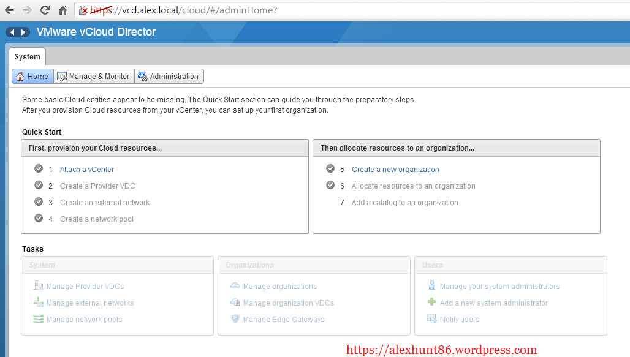
Task: Select the System tab
Action: tap(28, 56)
